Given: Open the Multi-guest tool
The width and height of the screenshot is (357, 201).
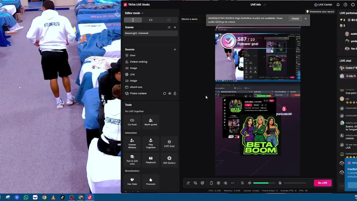Looking at the screenshot, I should click(151, 122).
